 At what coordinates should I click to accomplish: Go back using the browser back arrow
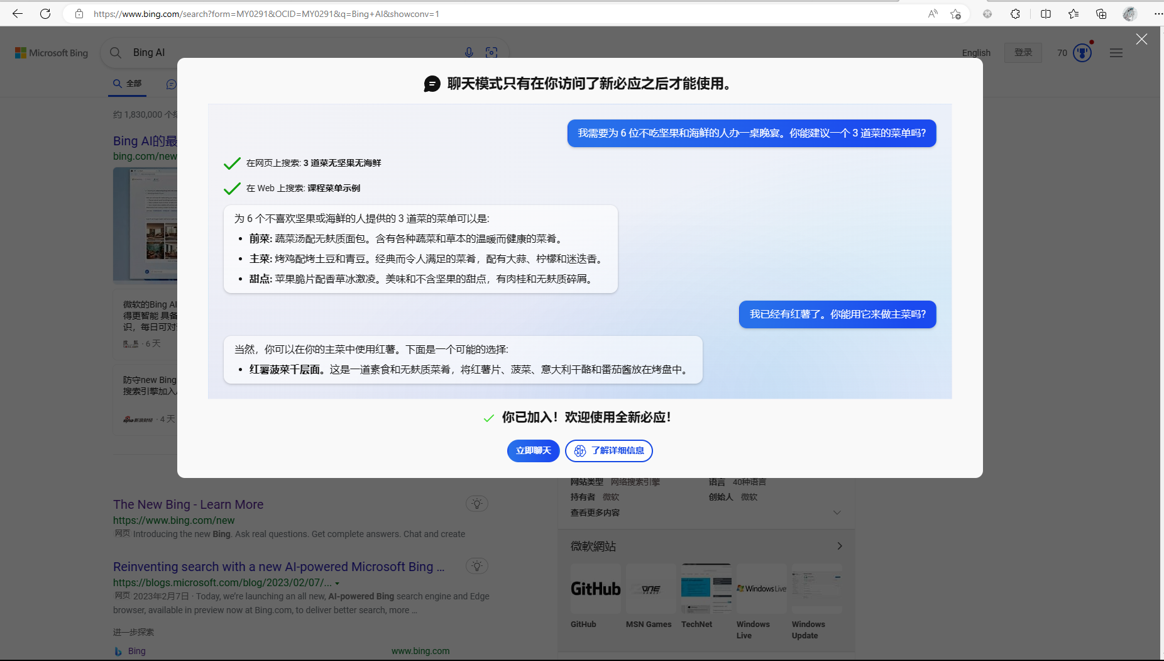click(18, 14)
